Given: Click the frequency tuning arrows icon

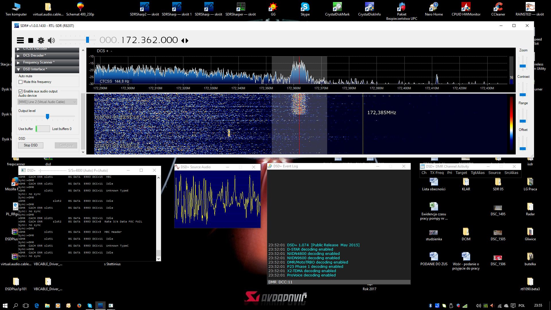Looking at the screenshot, I should click(x=185, y=40).
